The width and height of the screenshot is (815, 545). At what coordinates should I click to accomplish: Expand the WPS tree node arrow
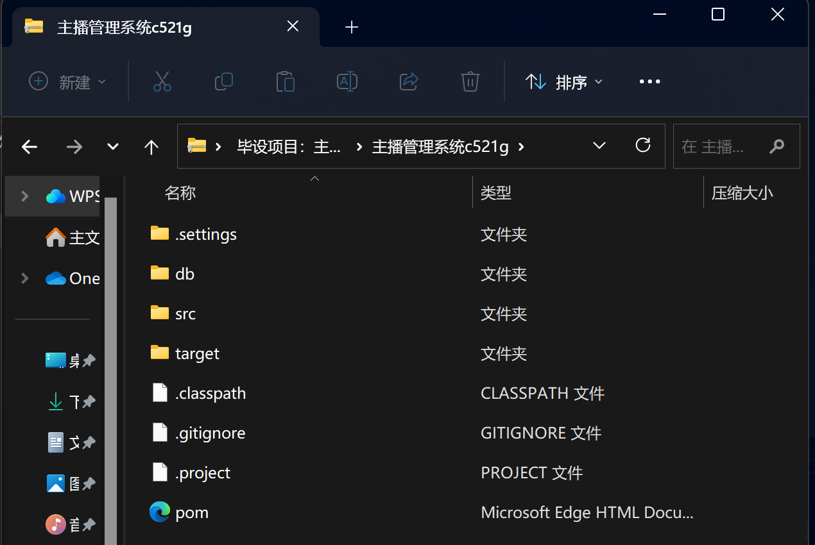click(x=25, y=196)
